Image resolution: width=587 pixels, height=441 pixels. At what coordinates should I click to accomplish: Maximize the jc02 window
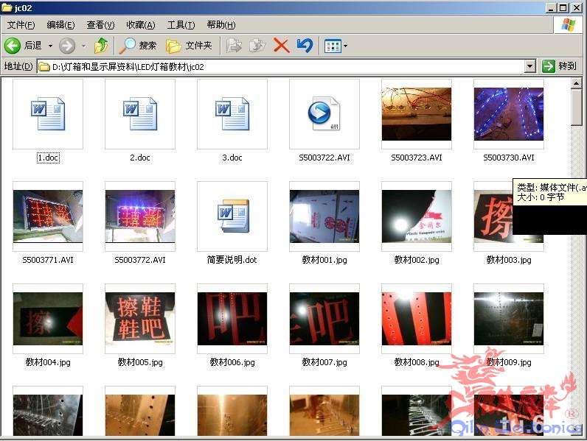[x=563, y=8]
